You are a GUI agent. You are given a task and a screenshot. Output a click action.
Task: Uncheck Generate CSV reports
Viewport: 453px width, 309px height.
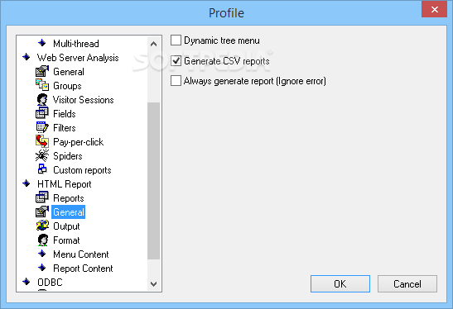point(176,61)
